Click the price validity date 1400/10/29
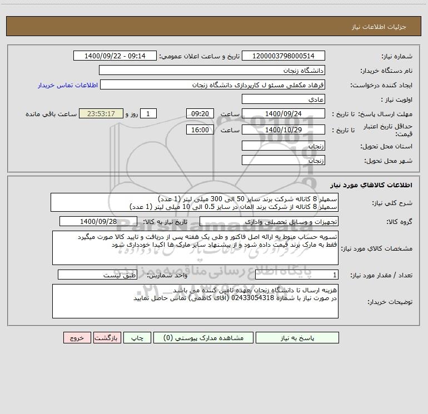The width and height of the screenshot is (428, 414). (x=283, y=129)
